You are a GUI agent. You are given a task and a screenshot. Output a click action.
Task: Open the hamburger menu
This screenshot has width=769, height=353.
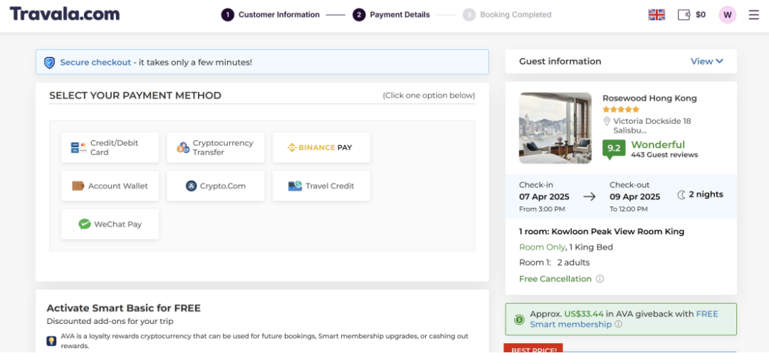[x=754, y=14]
